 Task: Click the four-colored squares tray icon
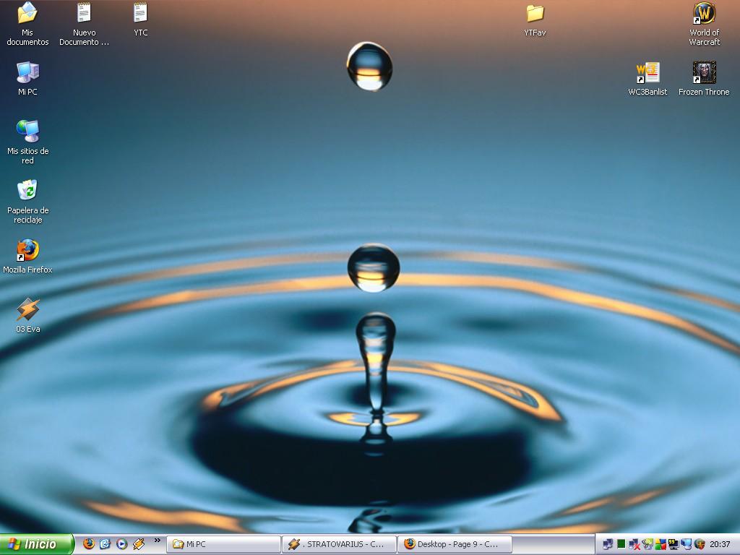661,544
